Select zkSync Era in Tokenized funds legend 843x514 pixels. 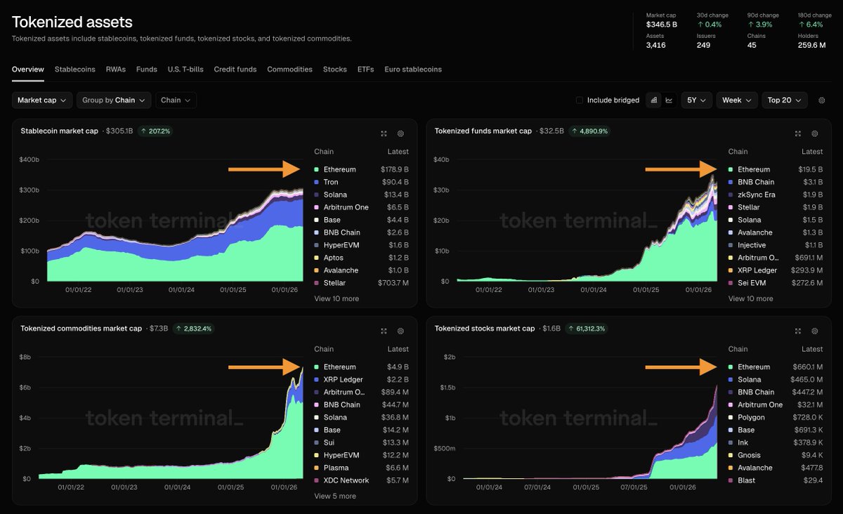tap(757, 195)
